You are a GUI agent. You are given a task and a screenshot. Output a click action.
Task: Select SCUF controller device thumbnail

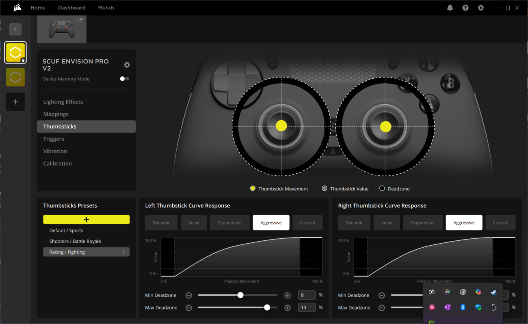point(62,29)
